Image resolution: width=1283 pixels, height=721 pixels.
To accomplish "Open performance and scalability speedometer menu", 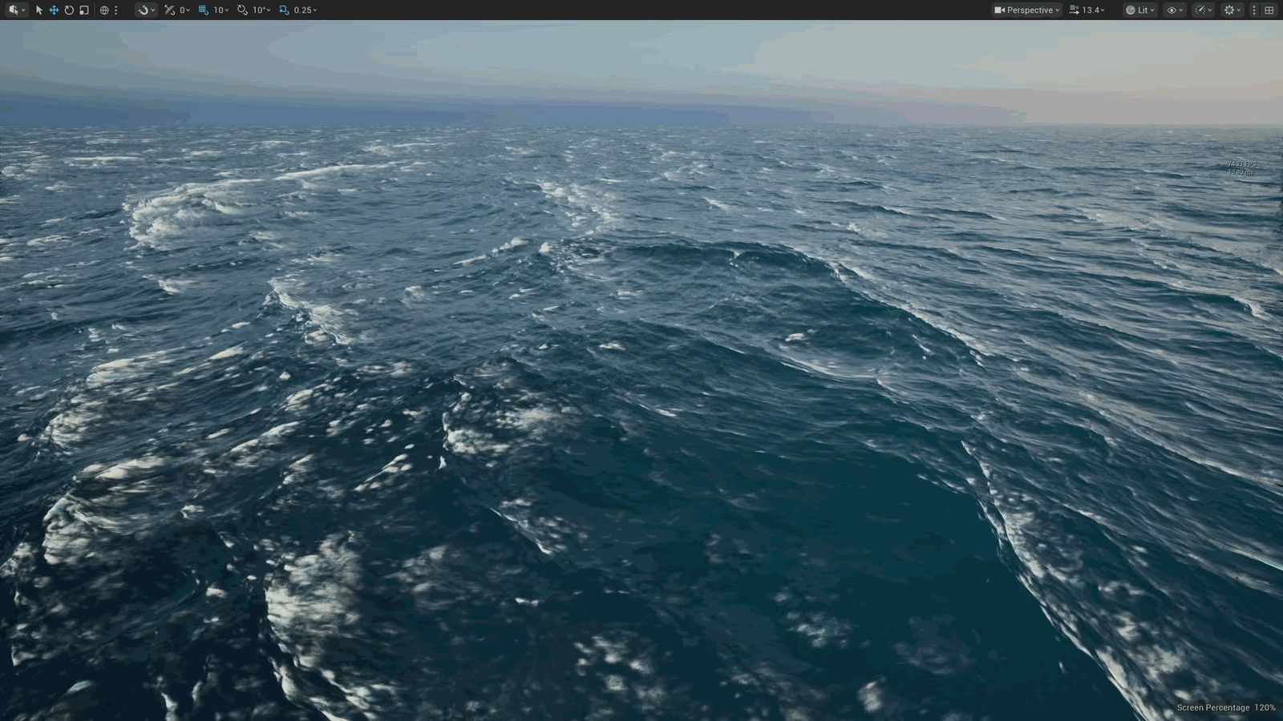I will pos(1204,10).
